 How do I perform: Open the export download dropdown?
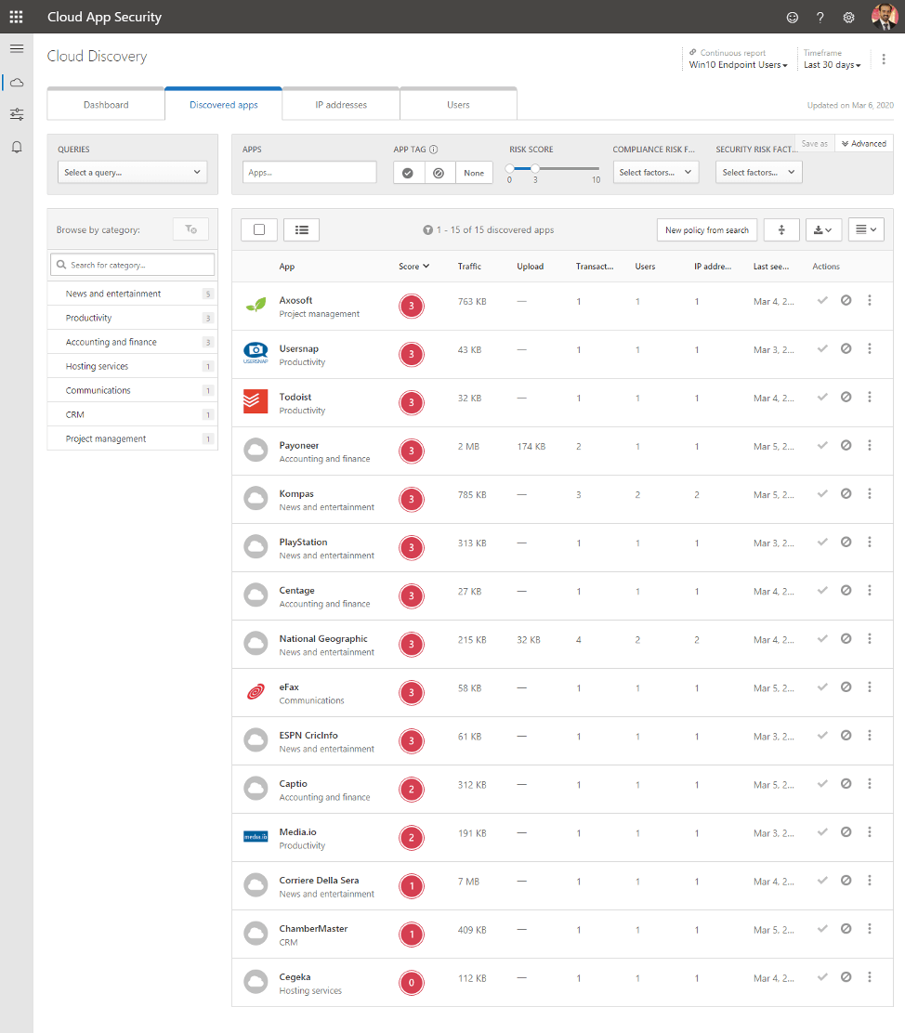pyautogui.click(x=823, y=230)
